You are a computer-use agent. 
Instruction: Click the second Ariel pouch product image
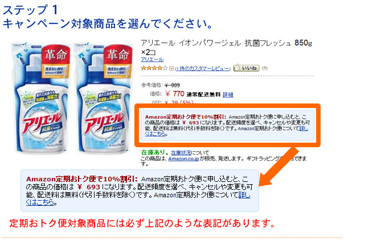tap(103, 98)
